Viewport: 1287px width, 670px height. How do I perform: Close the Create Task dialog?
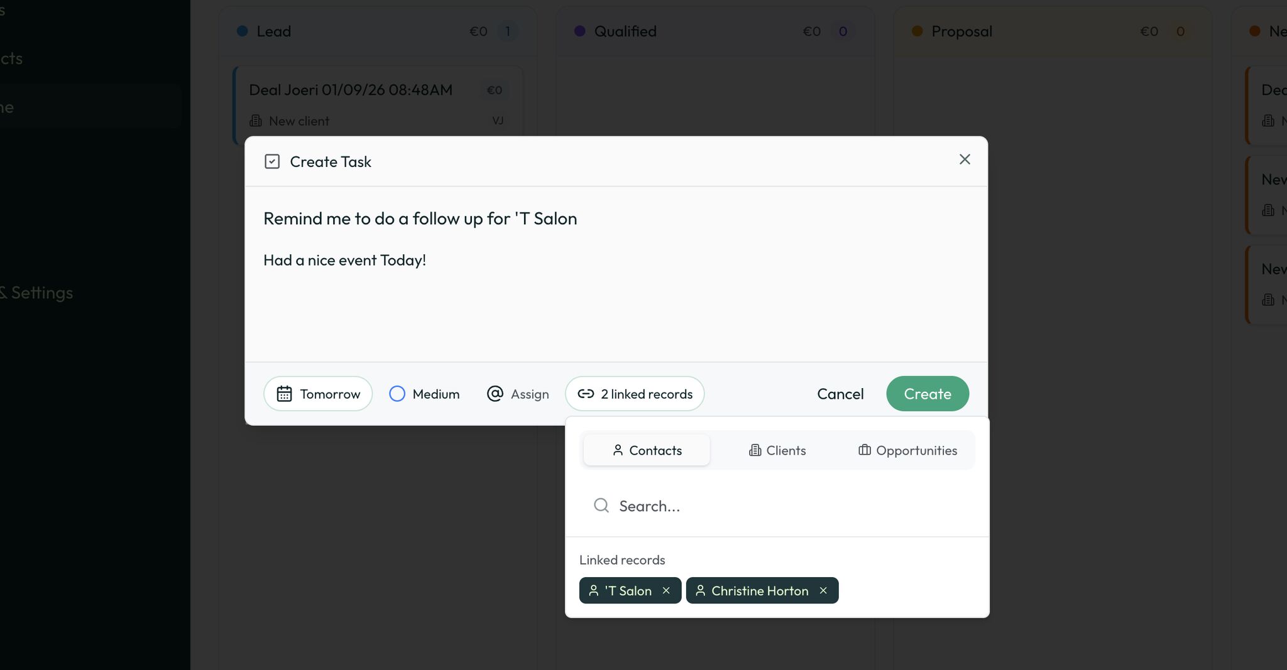[965, 159]
